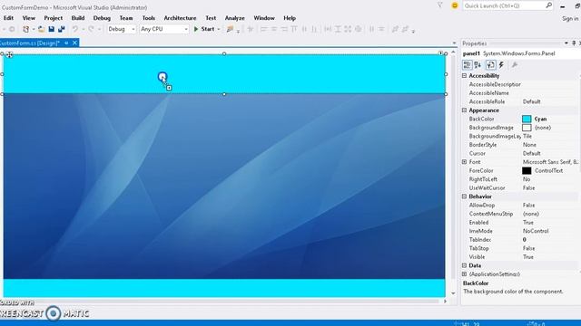
Task: Open the document tab overflow dropdown
Action: pos(454,43)
